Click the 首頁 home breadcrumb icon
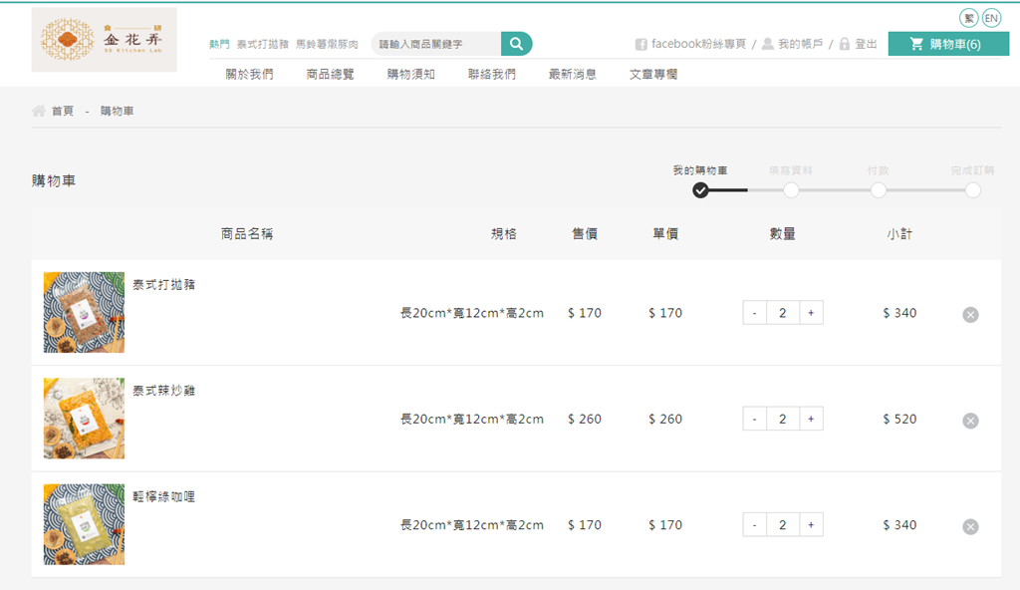The width and height of the screenshot is (1020, 590). point(39,111)
